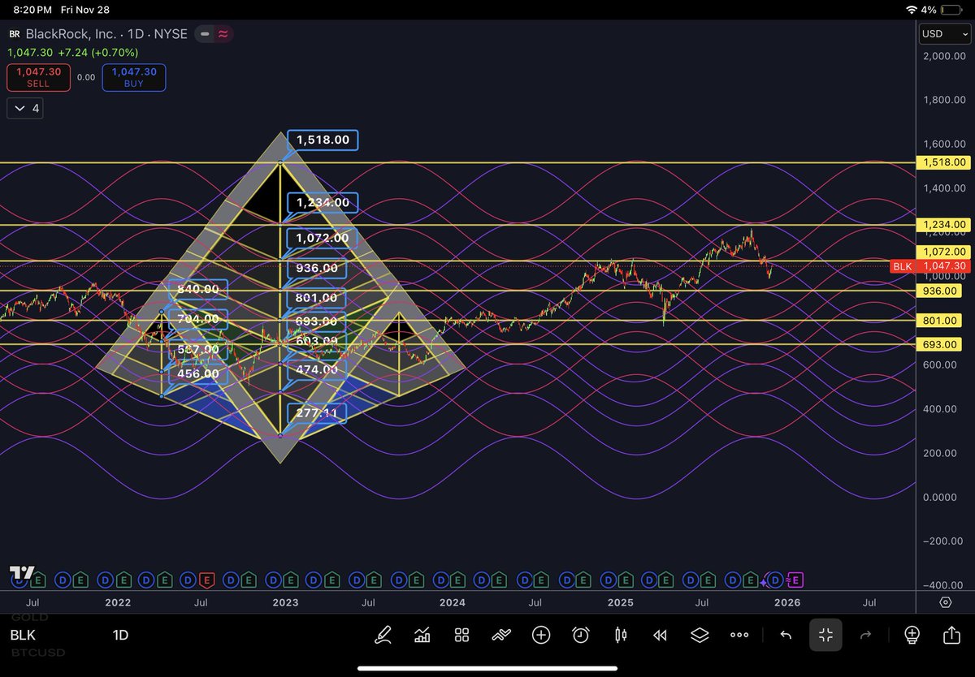Tap the 0.00 spread value
Image resolution: width=975 pixels, height=677 pixels.
[85, 78]
